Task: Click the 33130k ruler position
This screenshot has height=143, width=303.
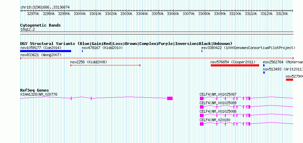Action: tap(282, 14)
